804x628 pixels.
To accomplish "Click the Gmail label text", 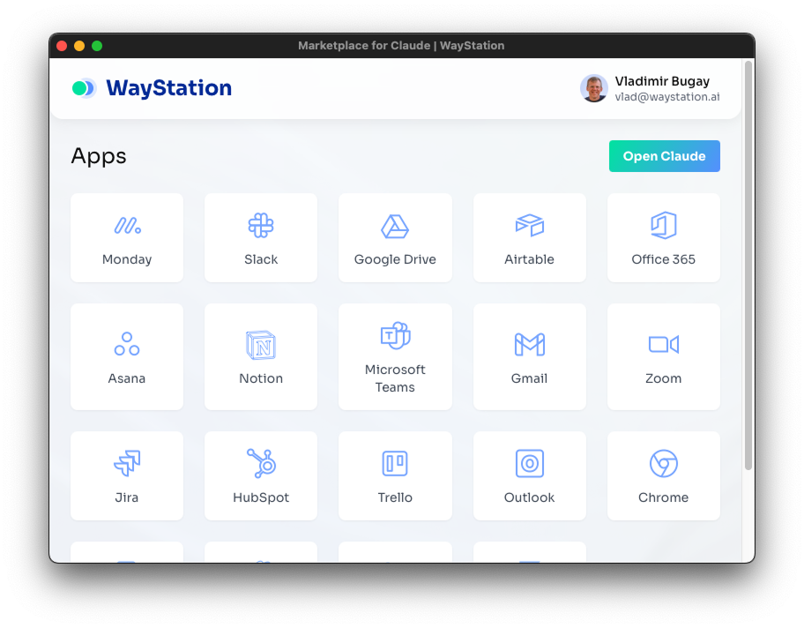I will click(529, 378).
